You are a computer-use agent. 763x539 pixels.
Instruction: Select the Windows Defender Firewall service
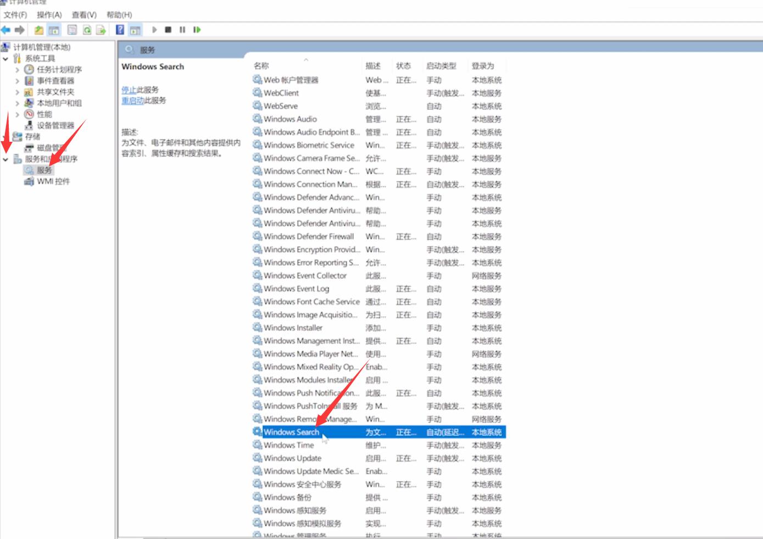click(309, 237)
